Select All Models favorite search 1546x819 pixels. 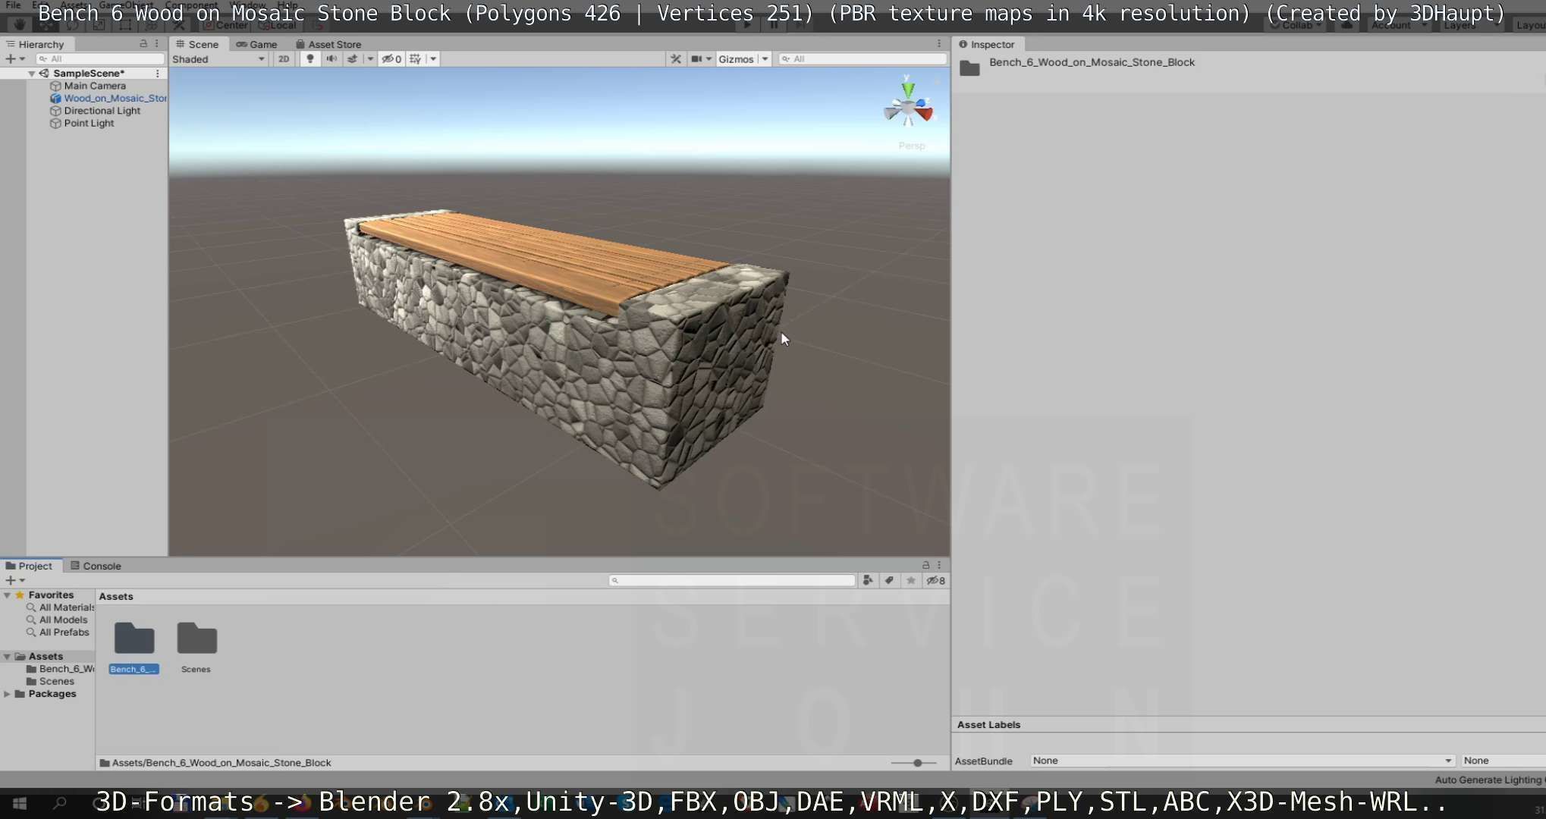point(63,620)
